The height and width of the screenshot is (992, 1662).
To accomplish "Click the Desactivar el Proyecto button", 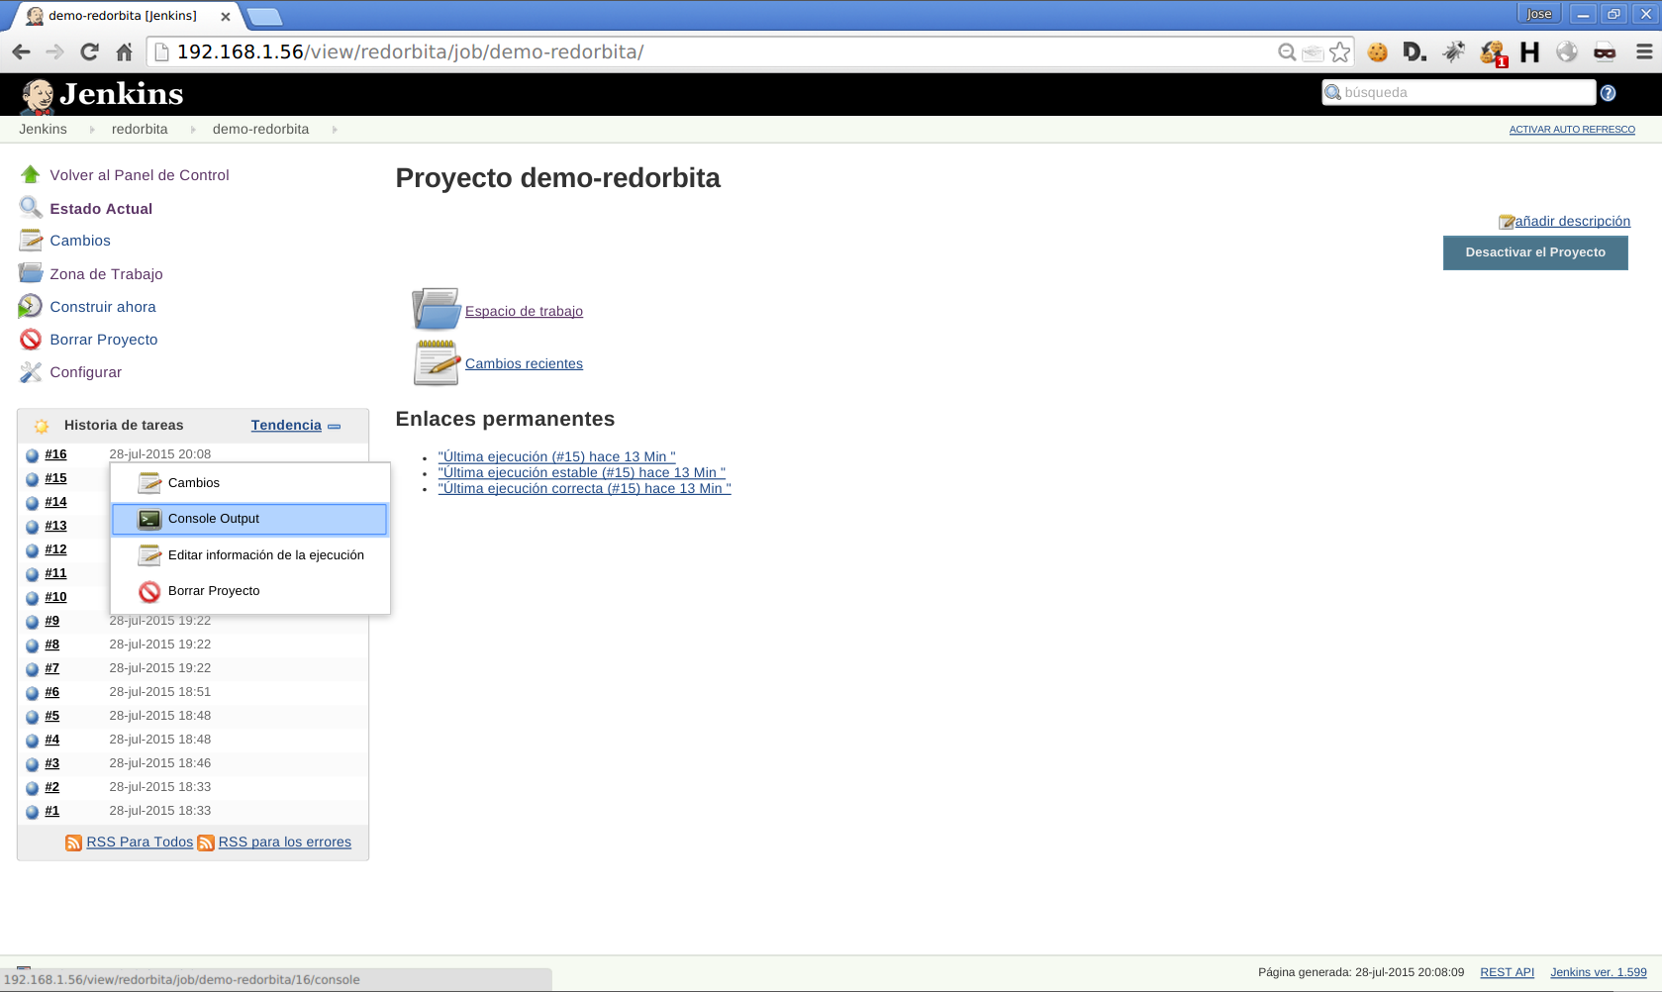I will point(1534,252).
